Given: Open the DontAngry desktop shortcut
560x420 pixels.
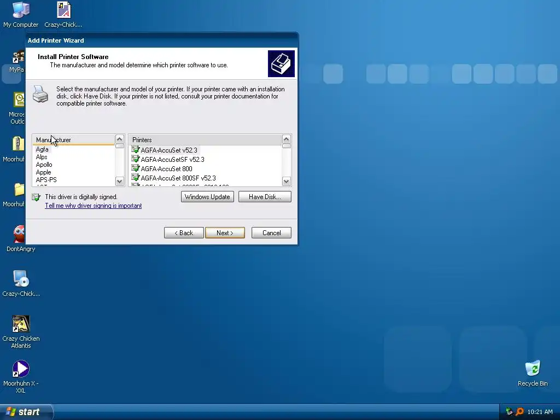Looking at the screenshot, I should tap(21, 238).
